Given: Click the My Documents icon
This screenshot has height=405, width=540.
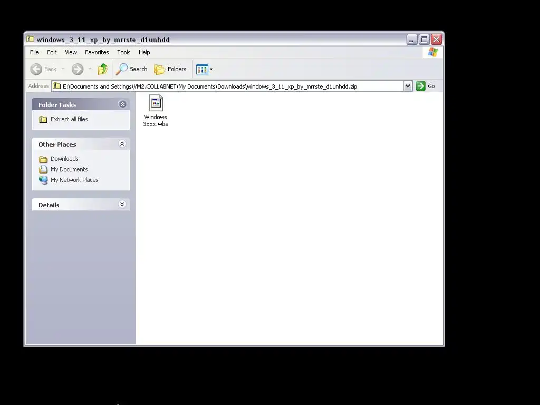Looking at the screenshot, I should point(43,169).
